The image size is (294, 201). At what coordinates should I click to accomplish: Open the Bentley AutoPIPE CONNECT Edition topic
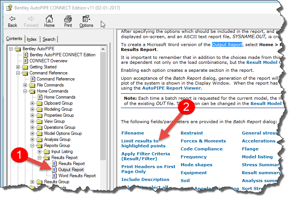coord(63,55)
